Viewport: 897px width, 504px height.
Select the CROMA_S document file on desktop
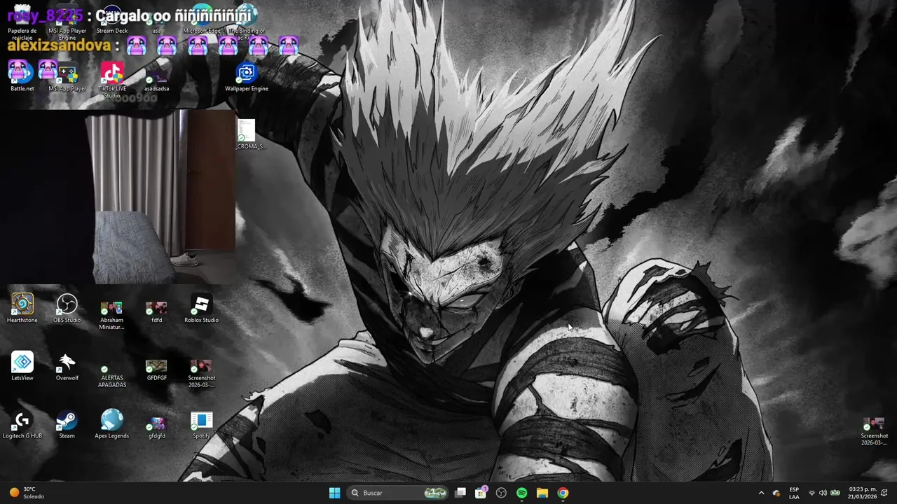[247, 134]
